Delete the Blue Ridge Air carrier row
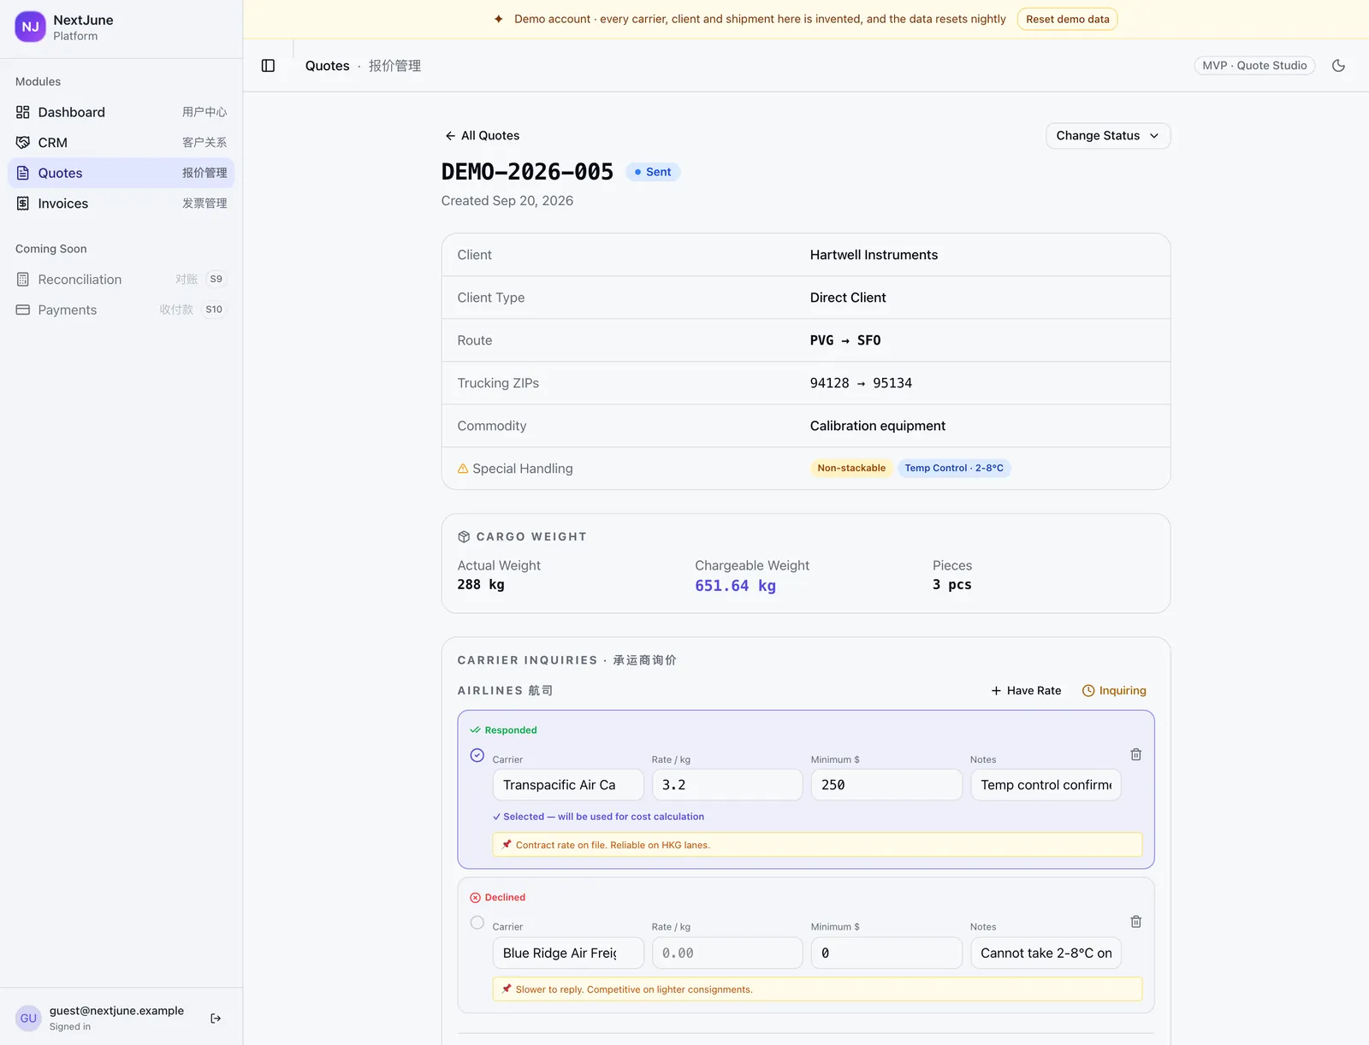The width and height of the screenshot is (1369, 1045). click(x=1135, y=922)
